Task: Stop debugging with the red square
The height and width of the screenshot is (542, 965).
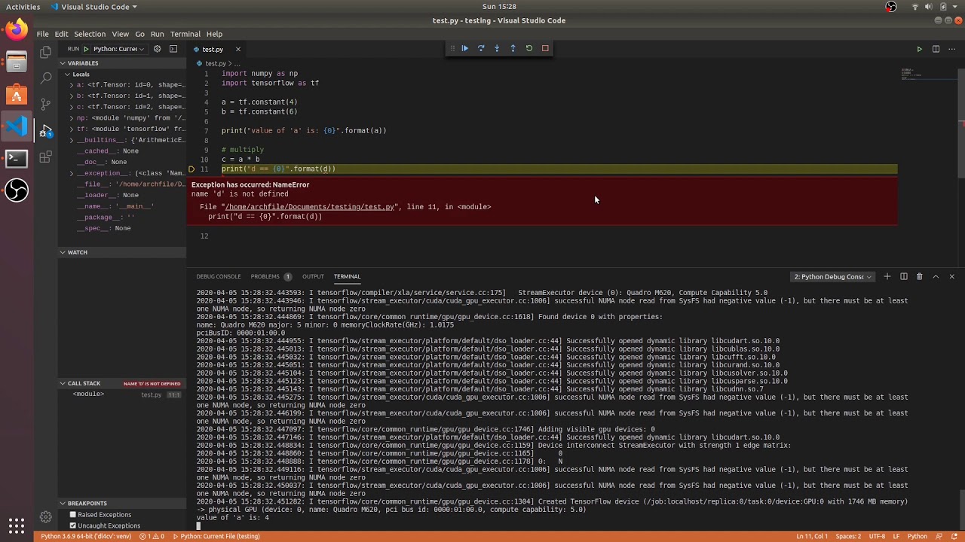Action: pos(545,48)
